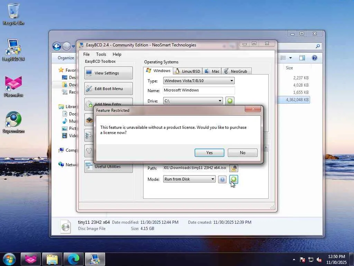The image size is (354, 266).
Task: Toggle preview pane icon in Explorer
Action: (302, 58)
